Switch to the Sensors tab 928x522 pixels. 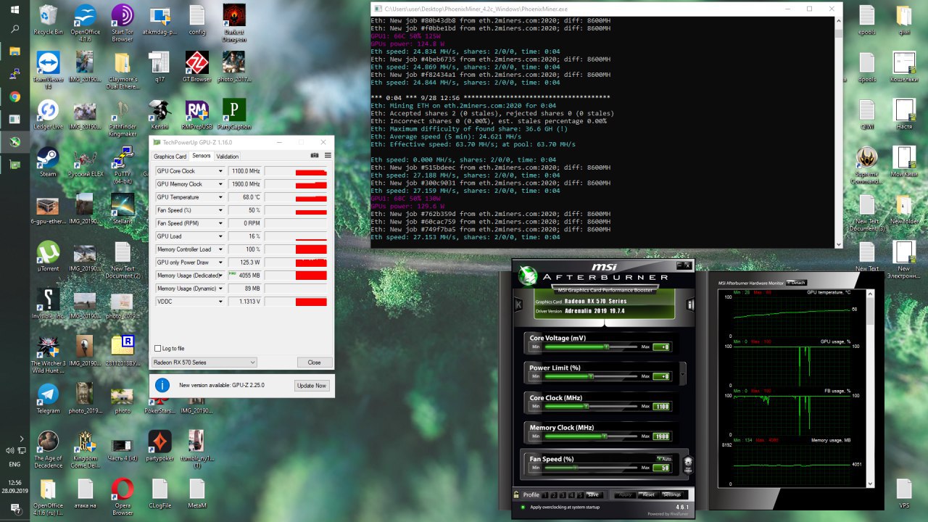click(202, 156)
